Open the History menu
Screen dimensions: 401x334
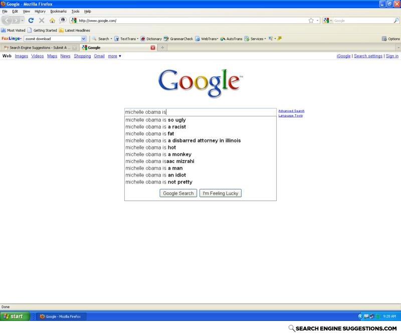(40, 11)
